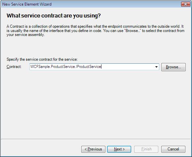This screenshot has width=192, height=157.
Task: Click the 'Specify the service contract' label
Action: (42, 59)
